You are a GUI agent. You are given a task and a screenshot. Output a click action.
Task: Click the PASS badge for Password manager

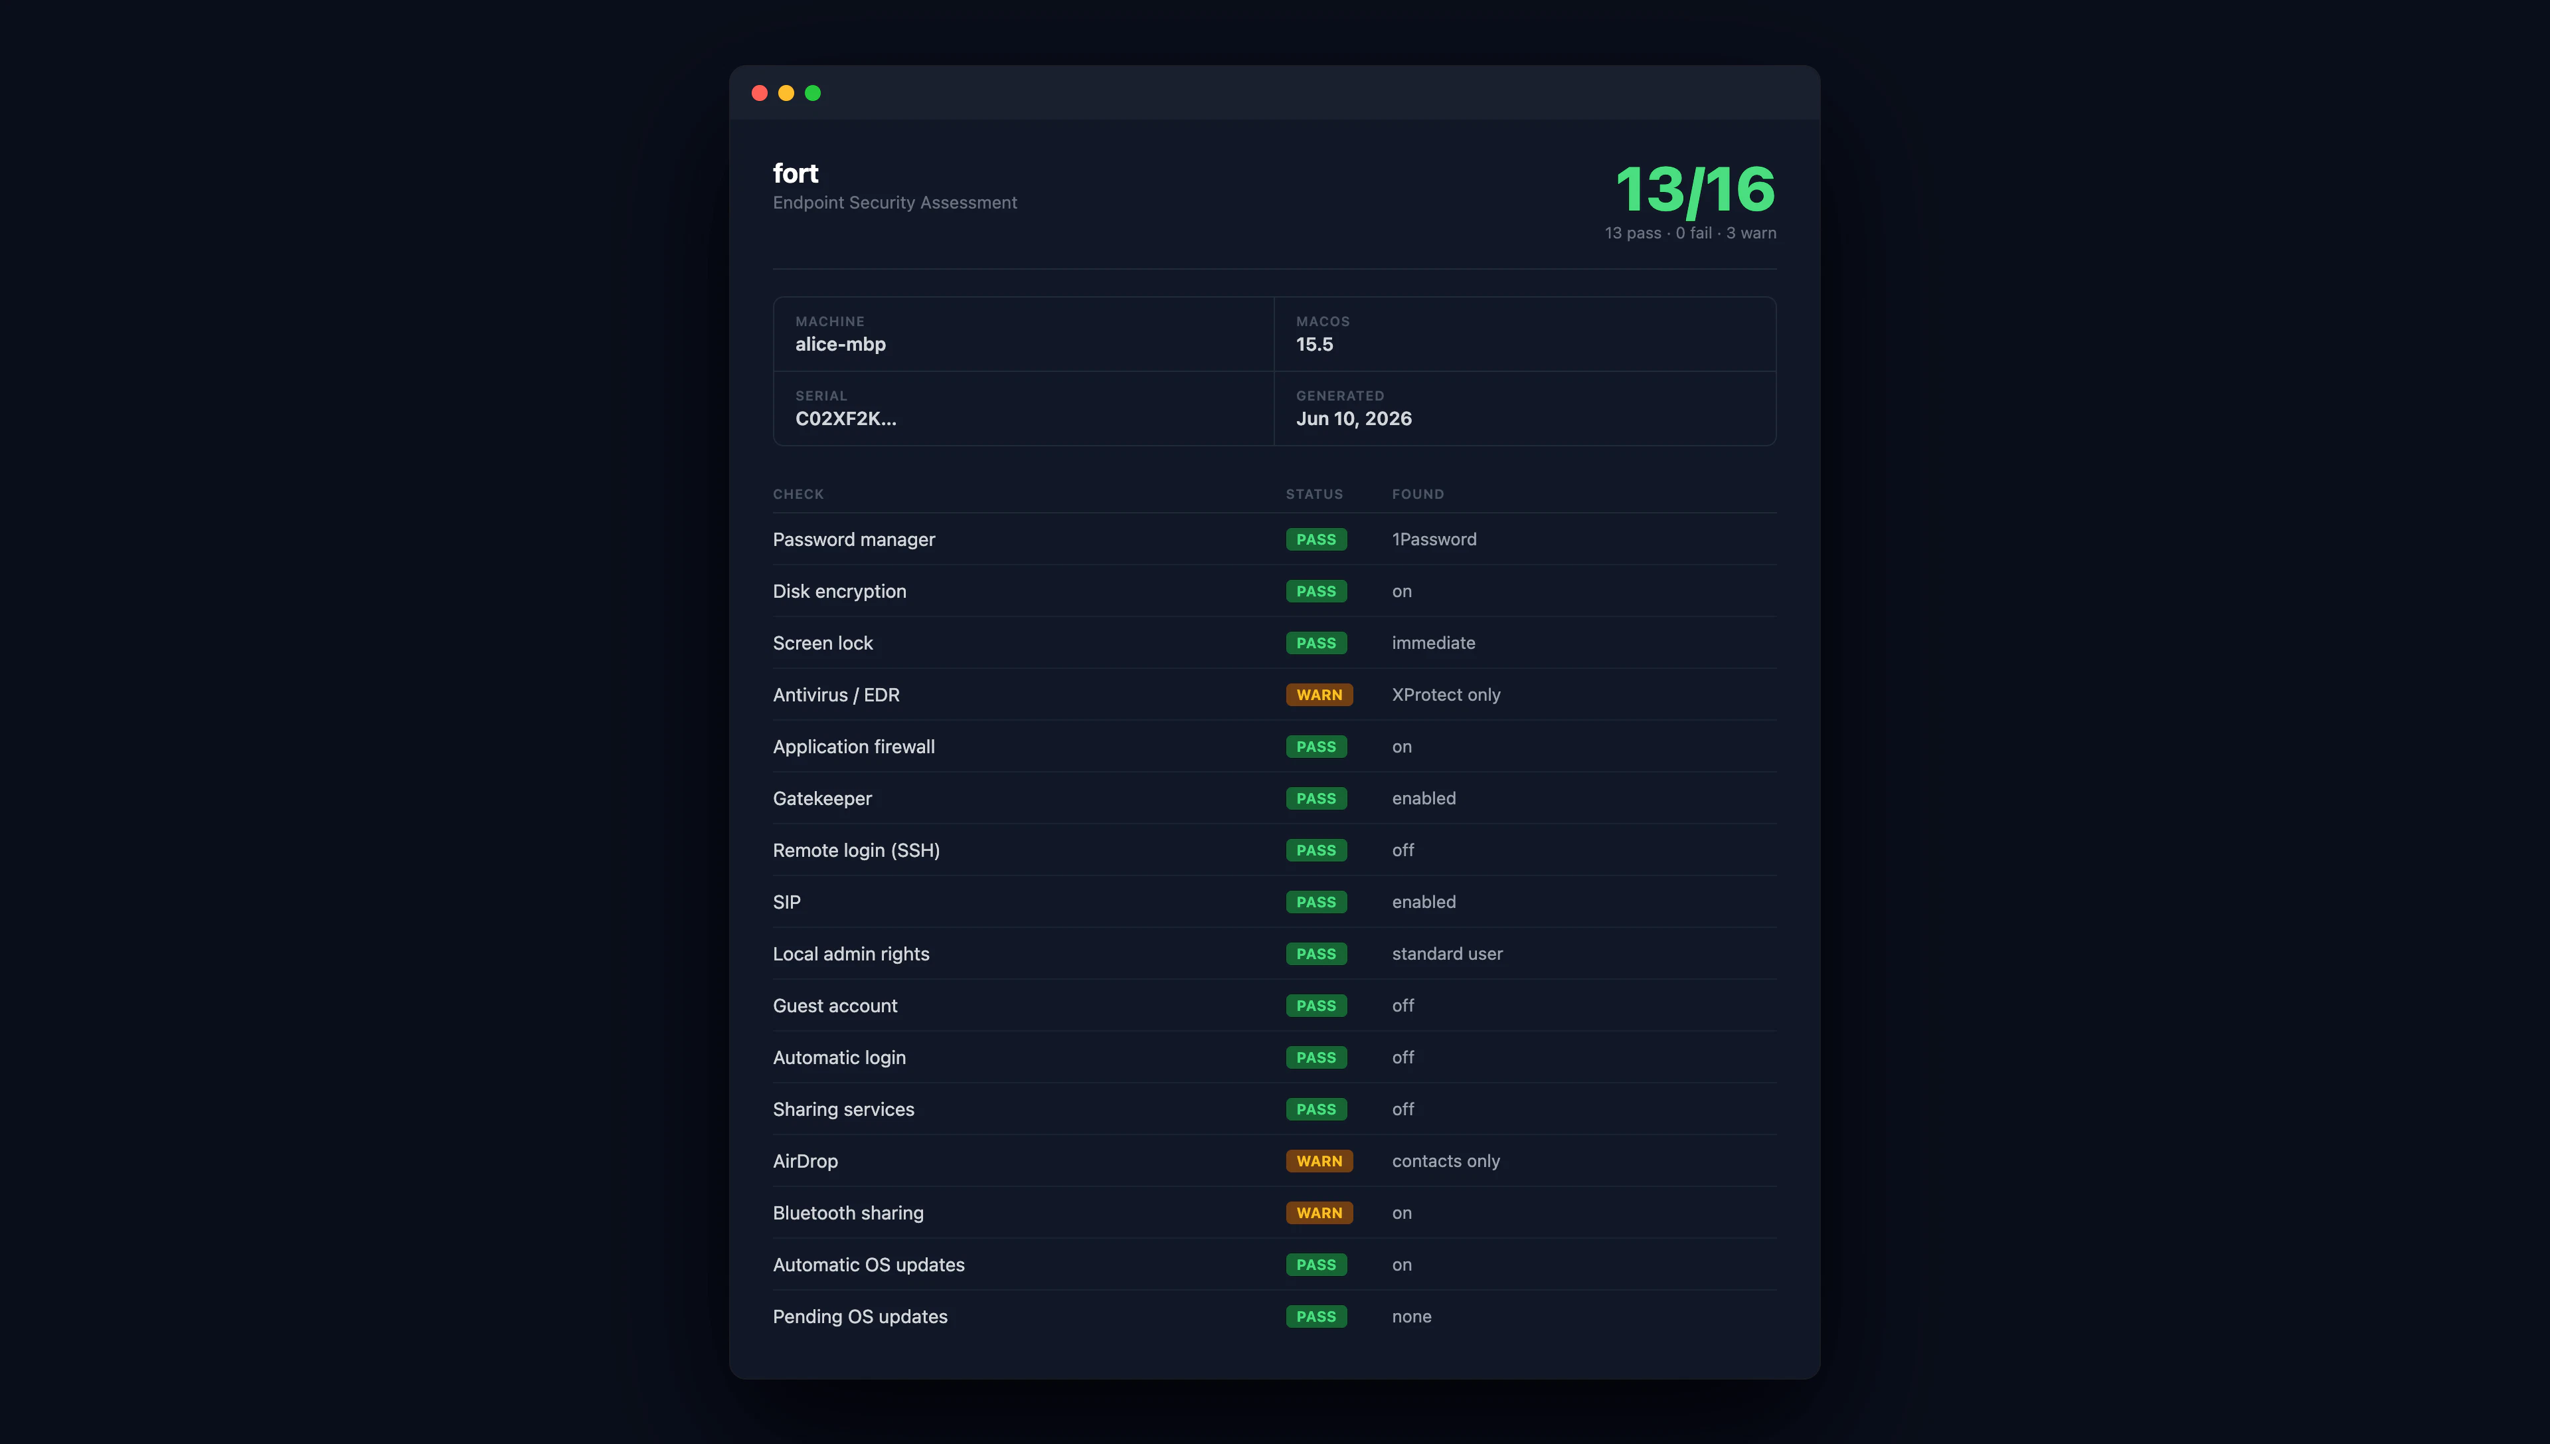[x=1316, y=539]
